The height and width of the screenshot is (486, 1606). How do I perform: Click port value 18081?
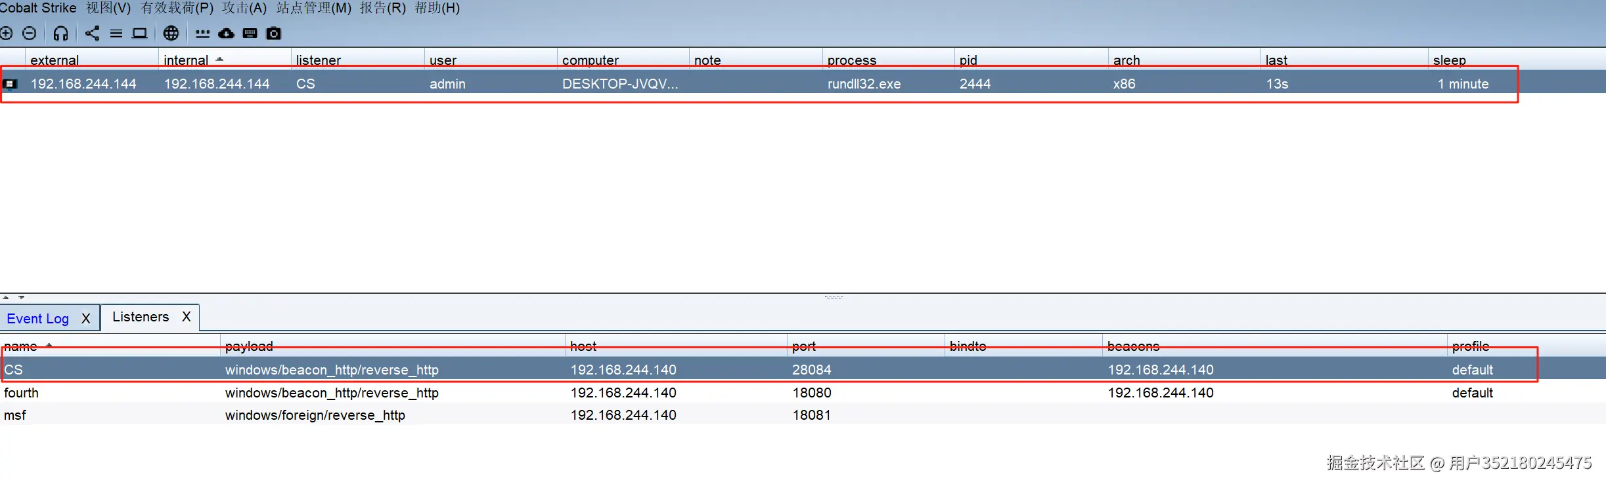point(811,415)
